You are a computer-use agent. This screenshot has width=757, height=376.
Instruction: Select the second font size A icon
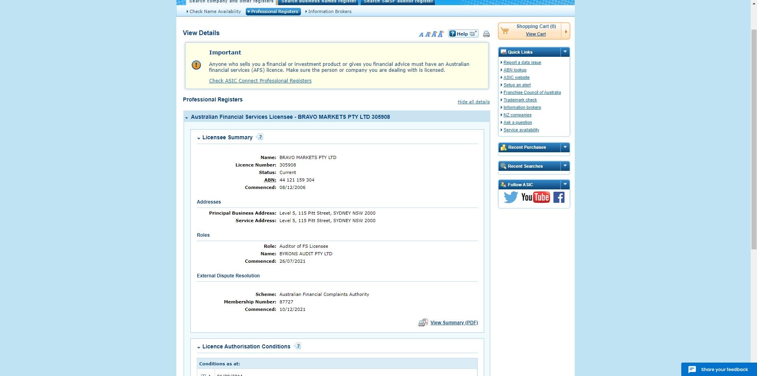427,34
